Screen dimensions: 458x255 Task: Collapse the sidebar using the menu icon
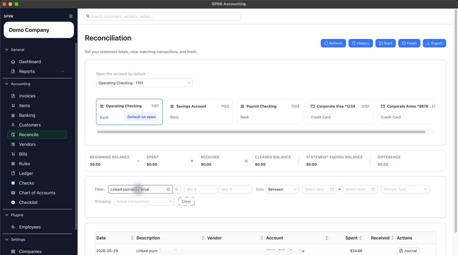coord(71,16)
